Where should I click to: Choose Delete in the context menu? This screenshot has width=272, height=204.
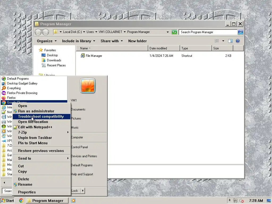(41, 179)
